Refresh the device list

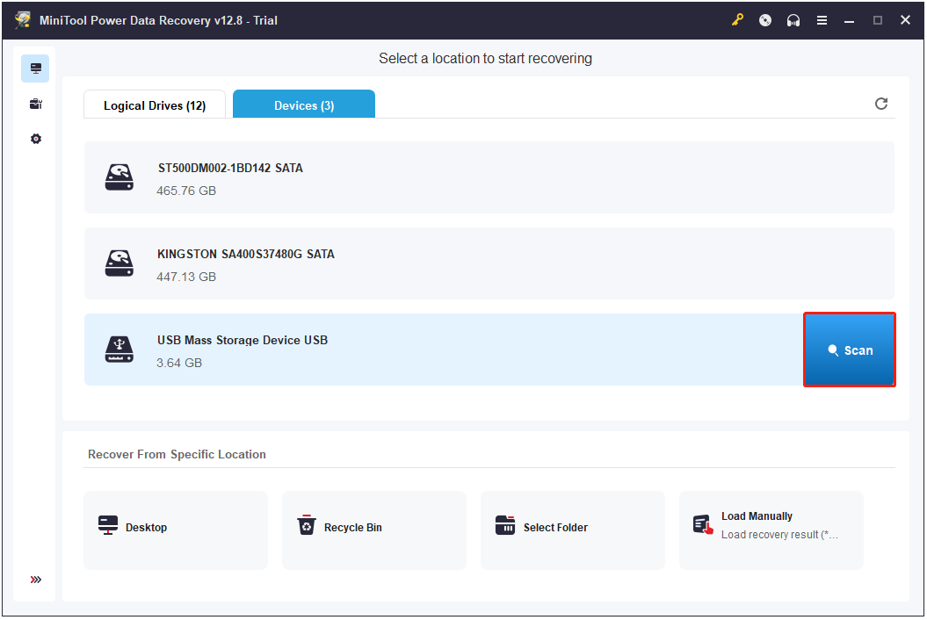[881, 103]
